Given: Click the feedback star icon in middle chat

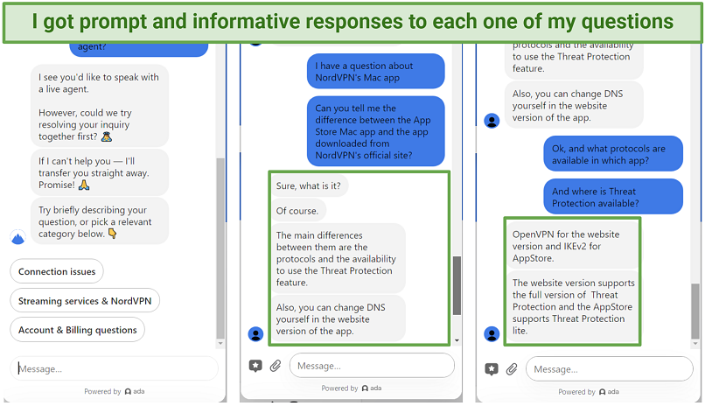Looking at the screenshot, I should click(255, 366).
